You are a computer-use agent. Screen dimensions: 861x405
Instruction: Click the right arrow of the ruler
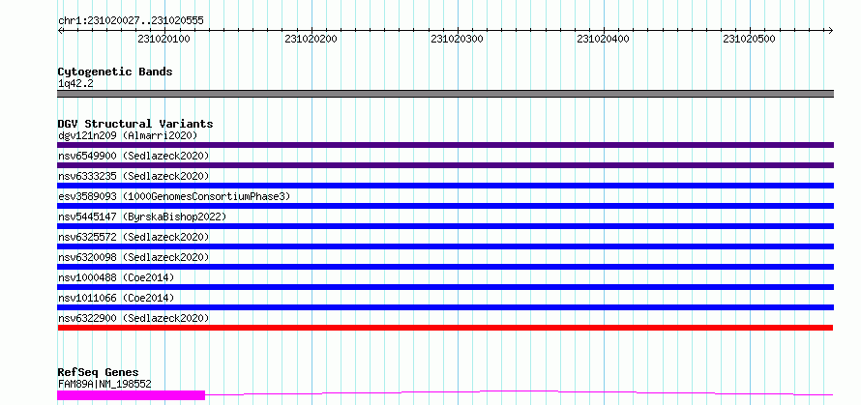click(x=830, y=30)
